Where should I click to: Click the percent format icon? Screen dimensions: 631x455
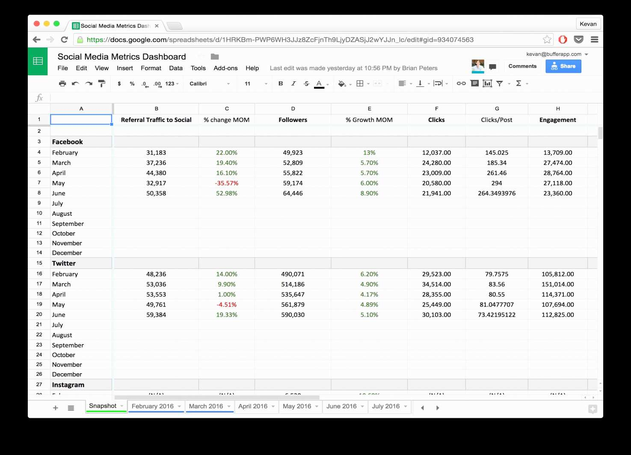(x=132, y=83)
